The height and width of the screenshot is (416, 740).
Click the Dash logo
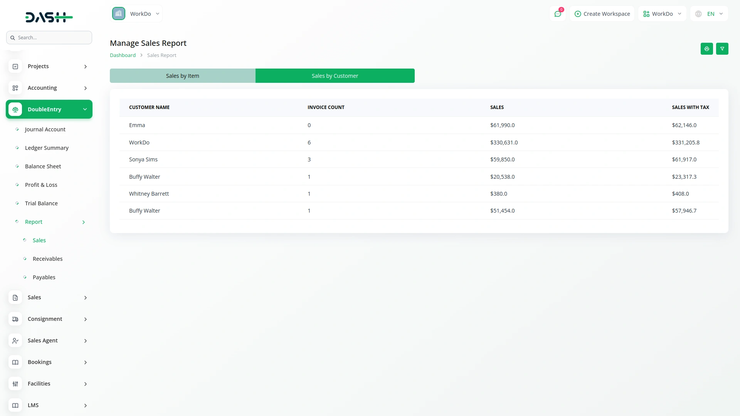pyautogui.click(x=49, y=17)
